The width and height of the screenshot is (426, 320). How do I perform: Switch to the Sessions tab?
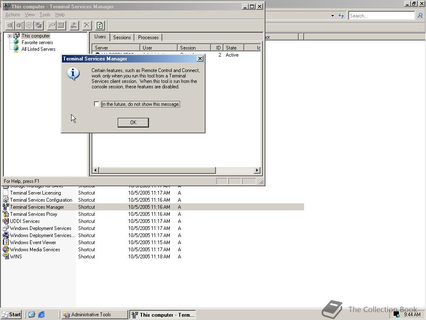[x=122, y=37]
